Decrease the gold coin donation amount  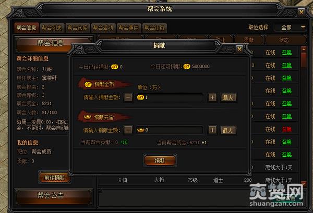pyautogui.click(x=128, y=97)
